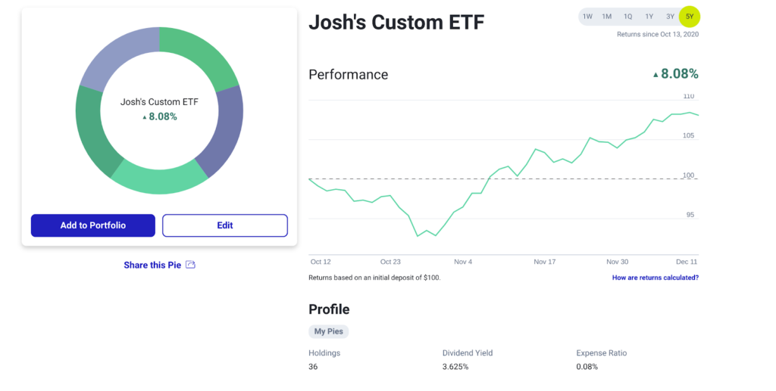Image resolution: width=776 pixels, height=391 pixels.
Task: Switch to the 1Y time range
Action: coord(649,17)
